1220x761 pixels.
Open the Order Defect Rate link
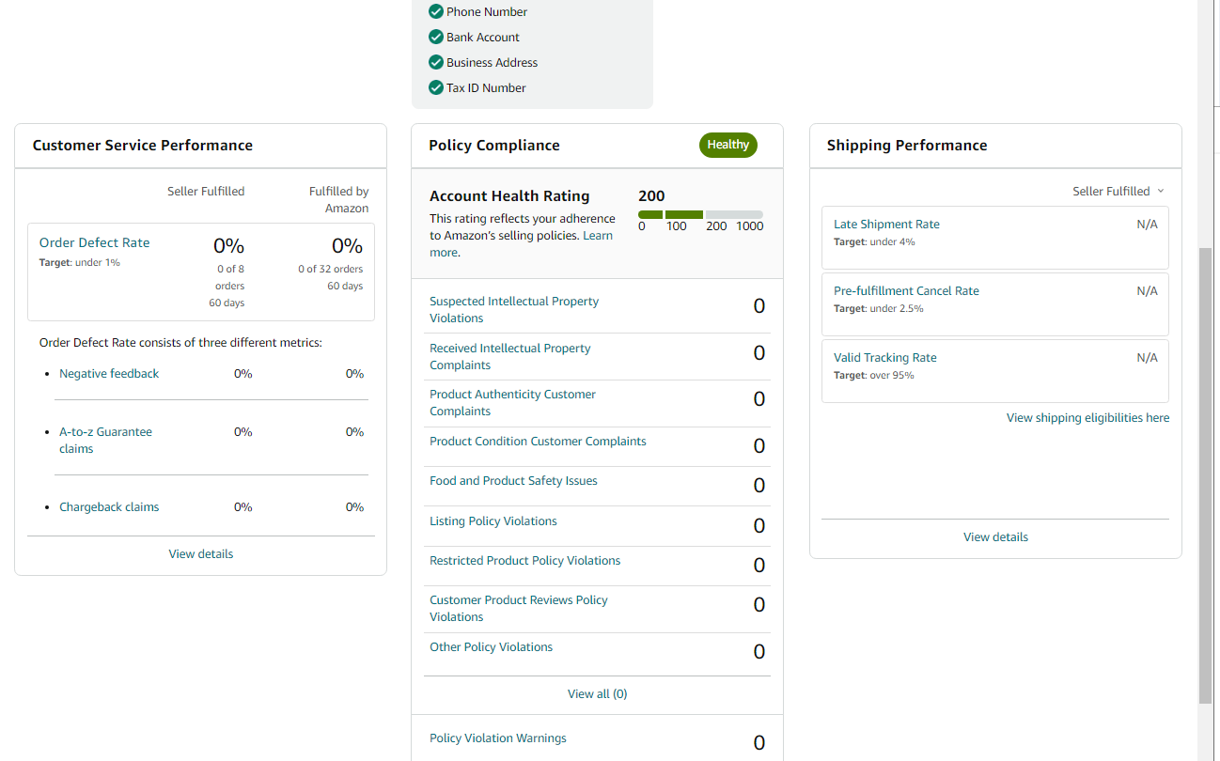click(94, 242)
